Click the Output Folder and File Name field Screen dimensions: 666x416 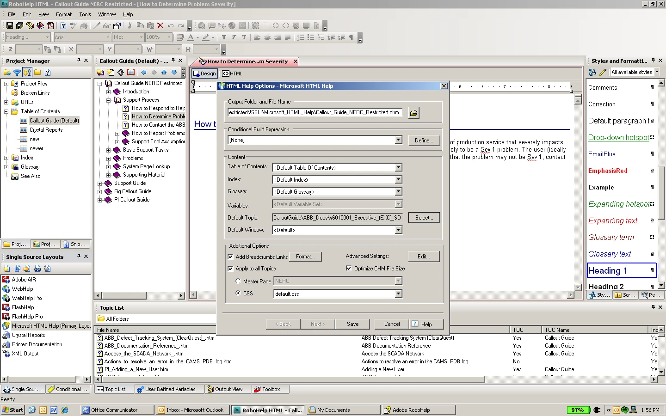click(x=315, y=112)
